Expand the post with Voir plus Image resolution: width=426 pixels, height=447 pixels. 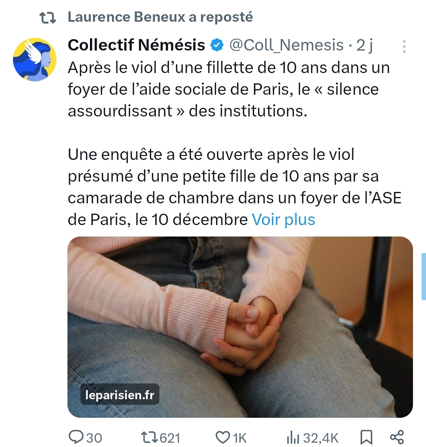coord(283,220)
